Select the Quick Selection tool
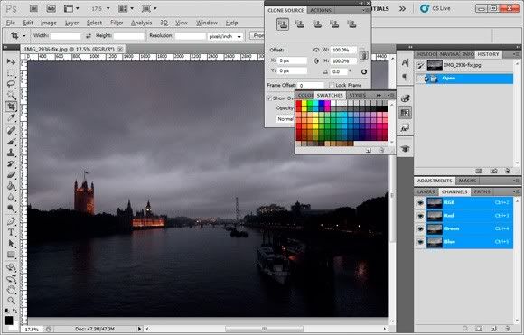524x335 pixels. click(x=11, y=95)
